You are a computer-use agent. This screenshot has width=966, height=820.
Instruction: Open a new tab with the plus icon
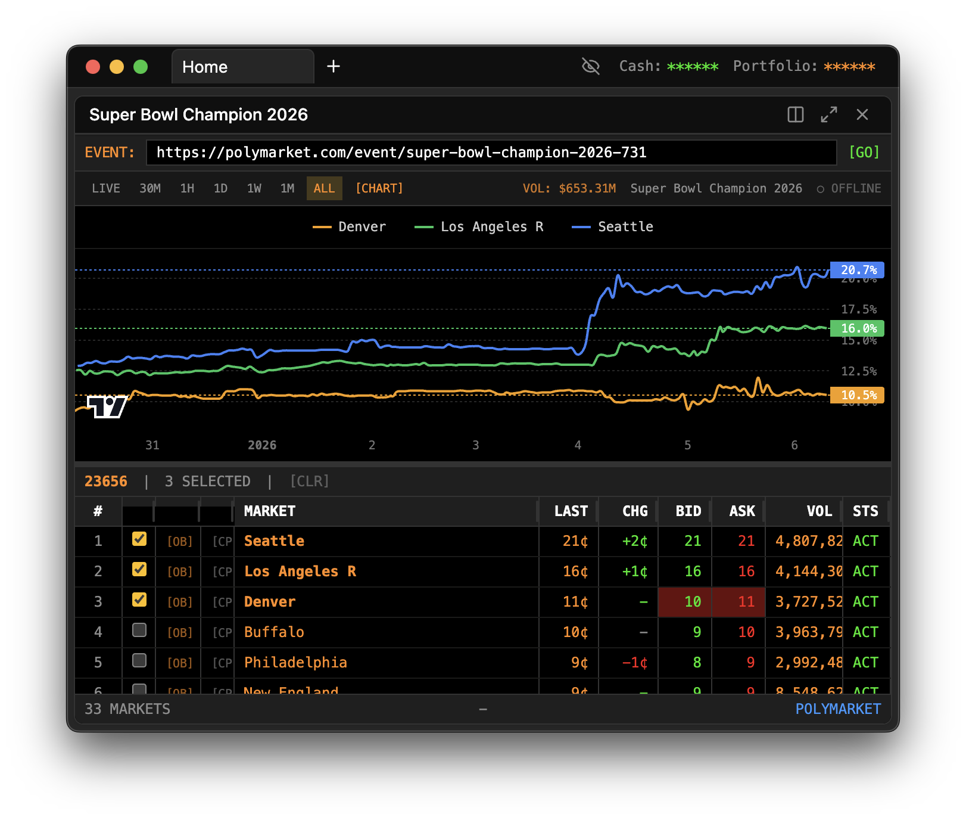click(333, 66)
